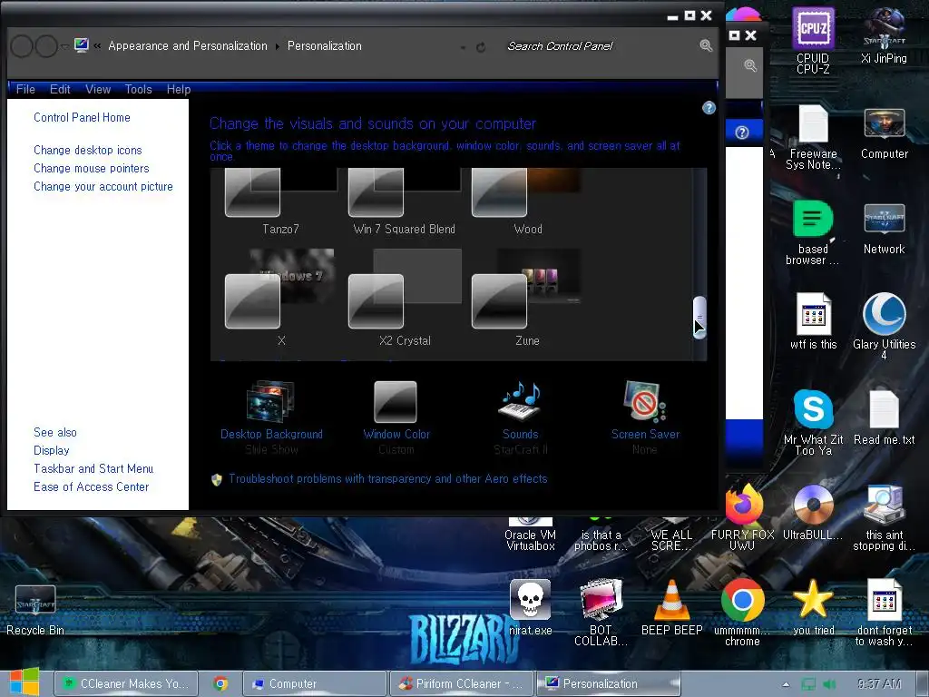Open the View menu
Viewport: 929px width, 697px height.
click(x=98, y=90)
